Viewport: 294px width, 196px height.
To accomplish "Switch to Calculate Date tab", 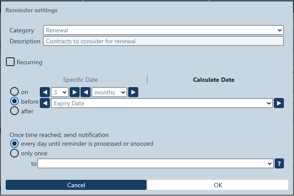I will point(213,80).
